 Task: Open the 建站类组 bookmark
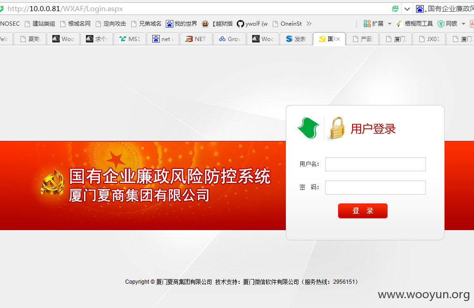coord(40,23)
